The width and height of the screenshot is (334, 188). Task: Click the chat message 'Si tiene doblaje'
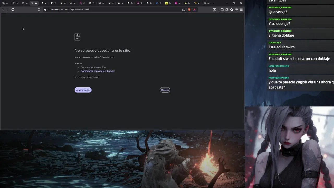[x=281, y=35]
